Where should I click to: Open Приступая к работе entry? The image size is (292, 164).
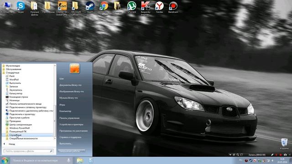[x=19, y=118]
